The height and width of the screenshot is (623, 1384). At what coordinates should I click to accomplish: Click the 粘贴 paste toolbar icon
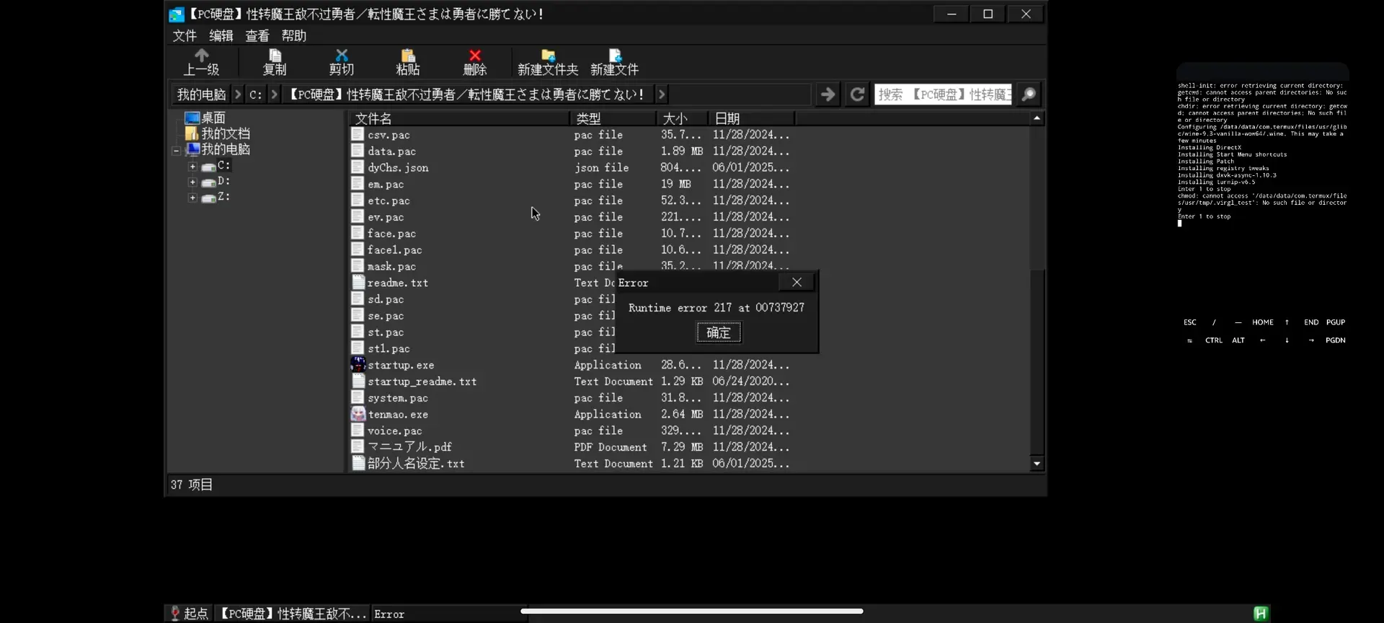[x=408, y=62]
